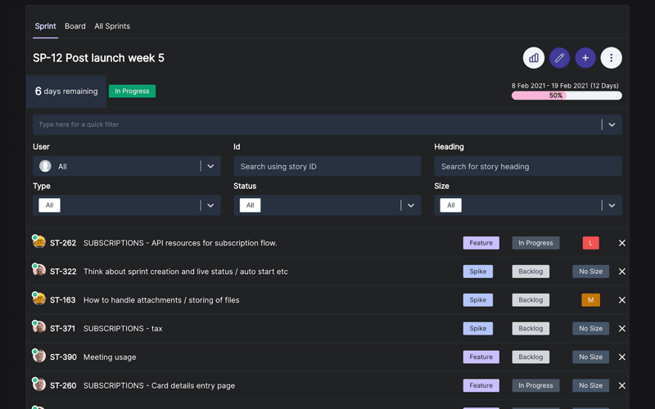The image size is (655, 409).
Task: Click the All chip in Size filter
Action: coord(451,205)
